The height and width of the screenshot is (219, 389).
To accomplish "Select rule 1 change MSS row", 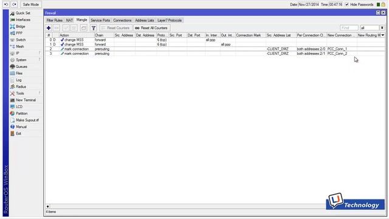I will pyautogui.click(x=215, y=44).
